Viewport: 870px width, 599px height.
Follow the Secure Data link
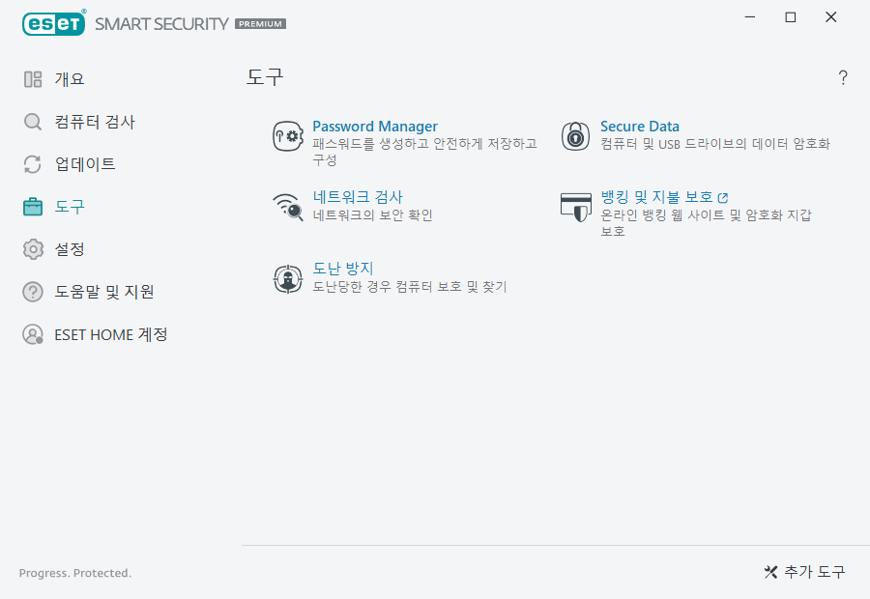[639, 126]
